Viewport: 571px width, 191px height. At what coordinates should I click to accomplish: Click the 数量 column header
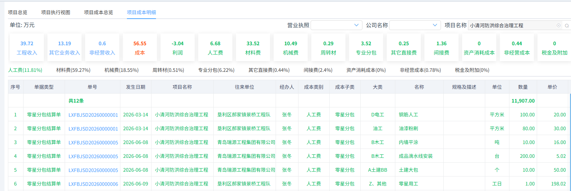[x=523, y=87]
